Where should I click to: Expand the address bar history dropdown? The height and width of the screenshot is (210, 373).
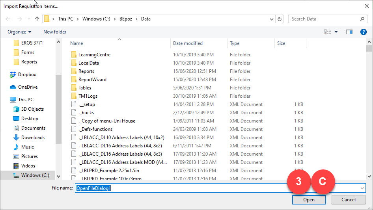272,19
